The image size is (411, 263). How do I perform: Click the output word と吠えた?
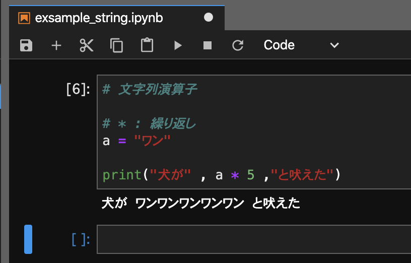(x=276, y=203)
